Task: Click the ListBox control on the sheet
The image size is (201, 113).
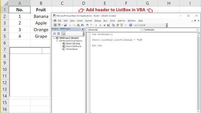Action: click(30, 72)
